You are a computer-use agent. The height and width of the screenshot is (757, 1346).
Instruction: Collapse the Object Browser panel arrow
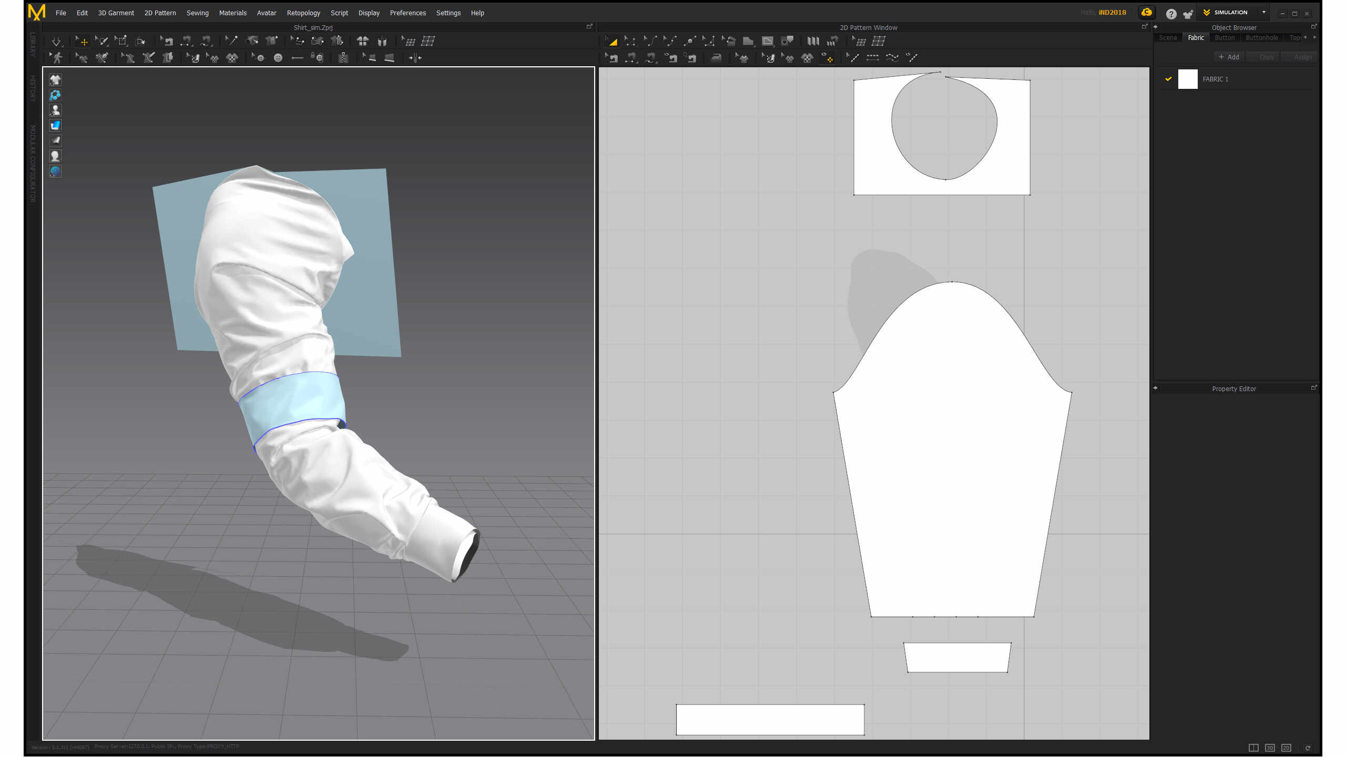[x=1156, y=27]
